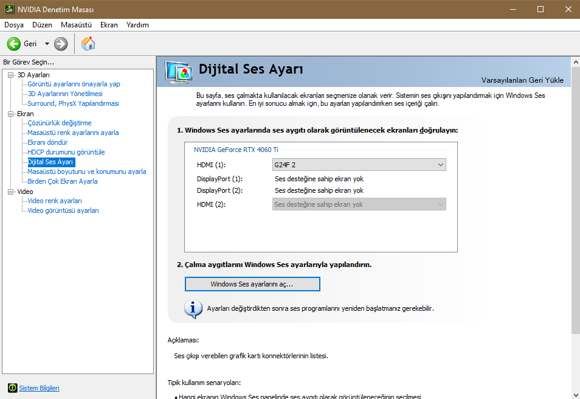This screenshot has width=580, height=399.
Task: Select HDCP durumunu görüntüle
Action: pos(66,152)
